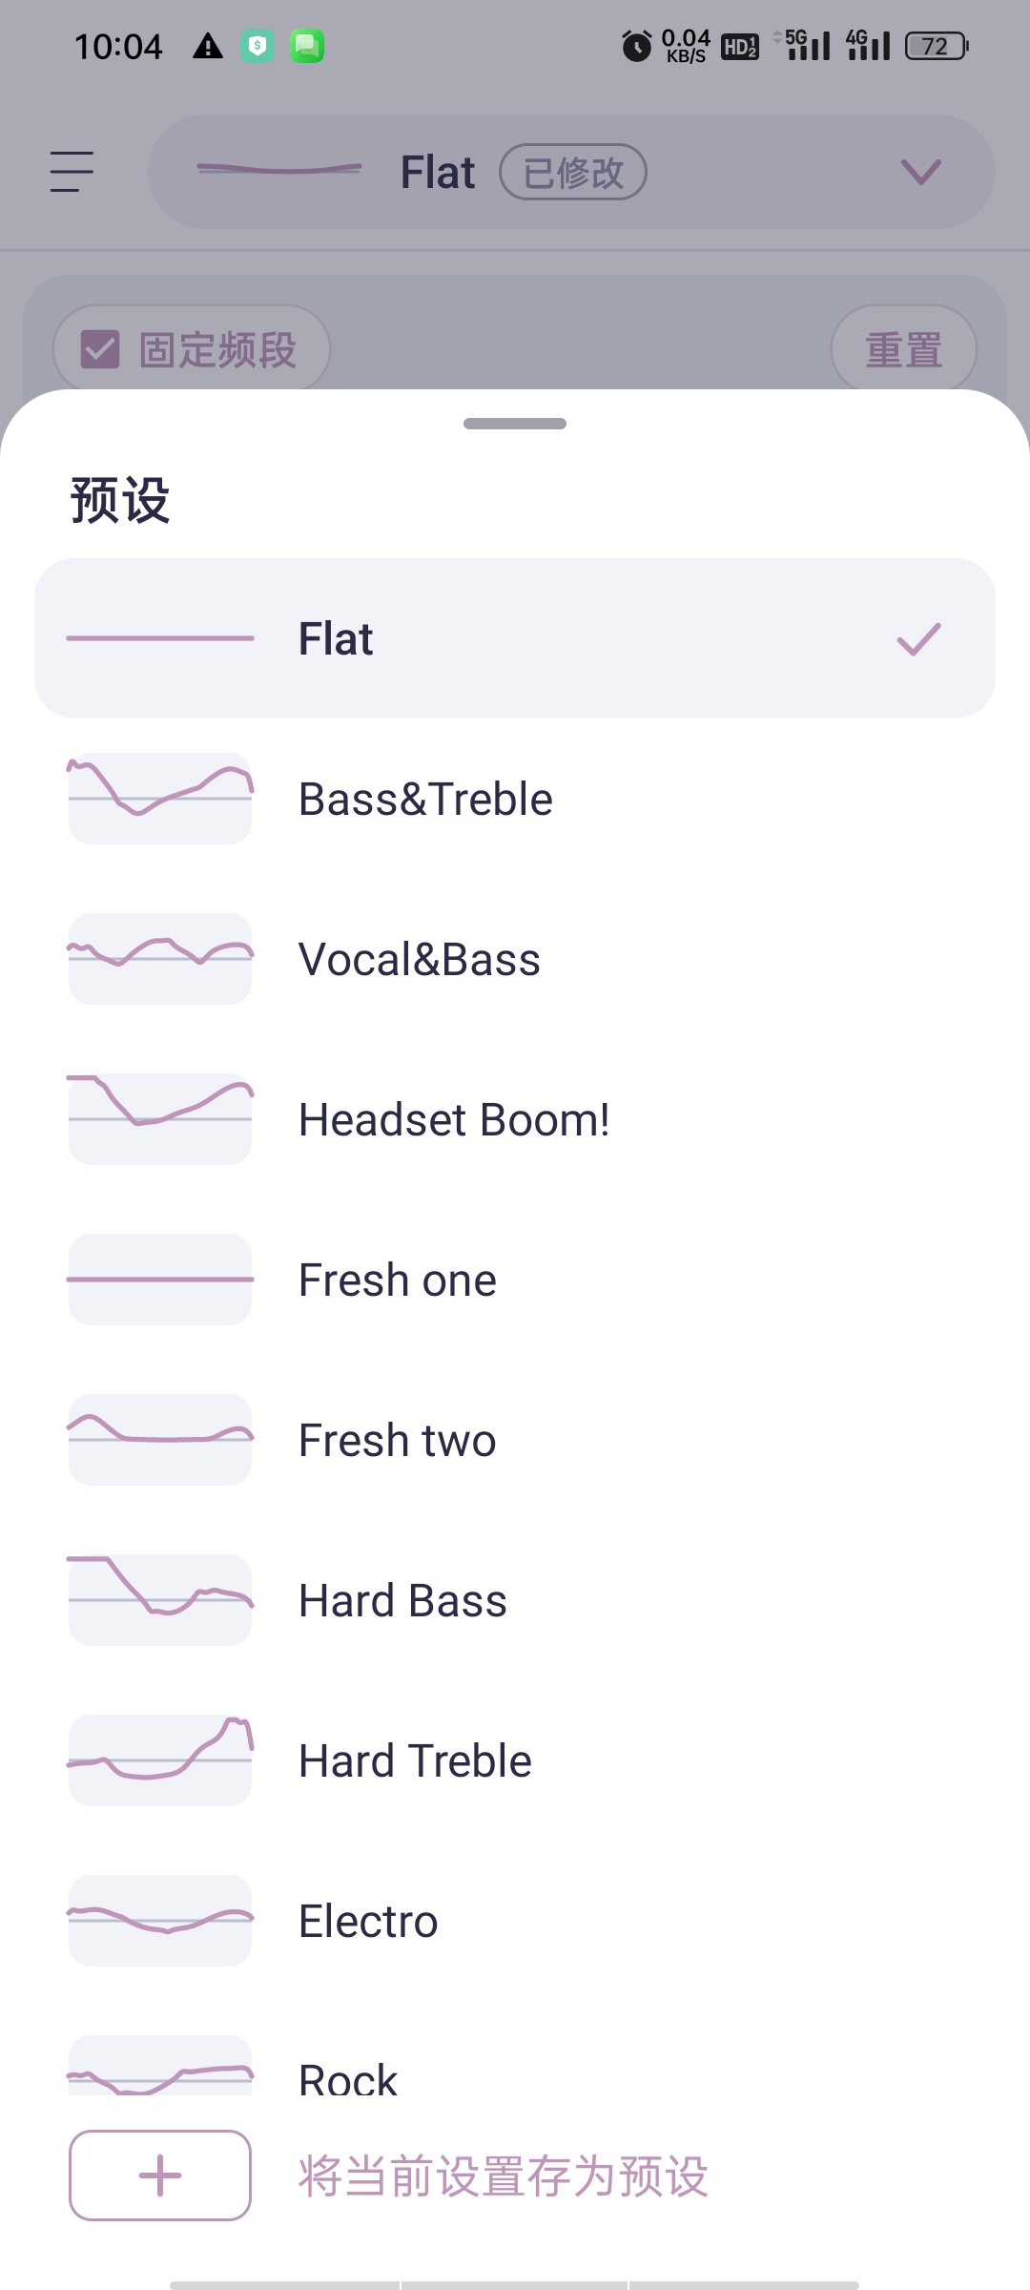Tap the Electro curve icon
This screenshot has width=1030, height=2290.
pos(160,1921)
